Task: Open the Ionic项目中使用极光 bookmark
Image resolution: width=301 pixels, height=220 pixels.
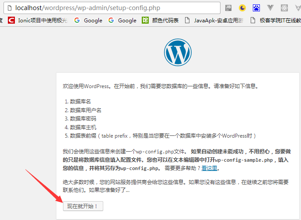Action: click(x=38, y=20)
